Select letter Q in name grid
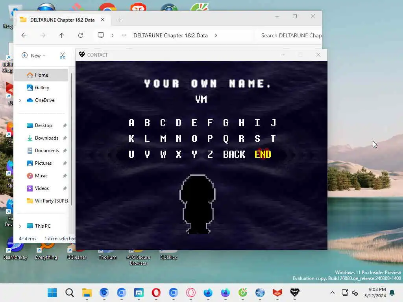This screenshot has height=302, width=403. [x=226, y=139]
